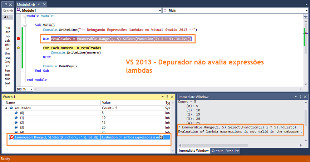
Task: Click the 'End Module' code line
Action: (37, 80)
